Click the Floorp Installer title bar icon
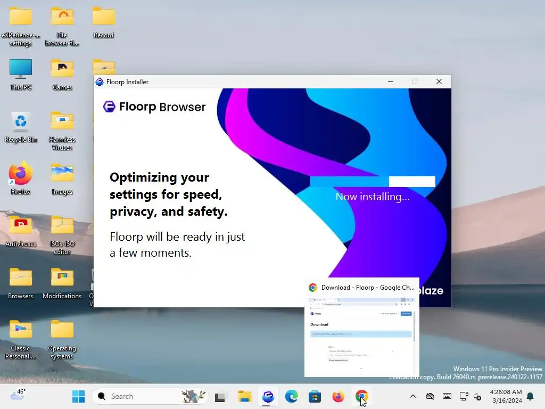 click(100, 81)
